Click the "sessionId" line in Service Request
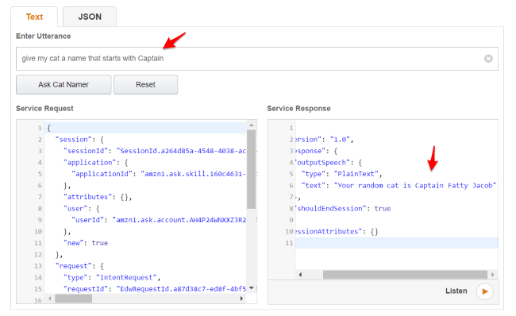The height and width of the screenshot is (316, 516). pos(155,151)
